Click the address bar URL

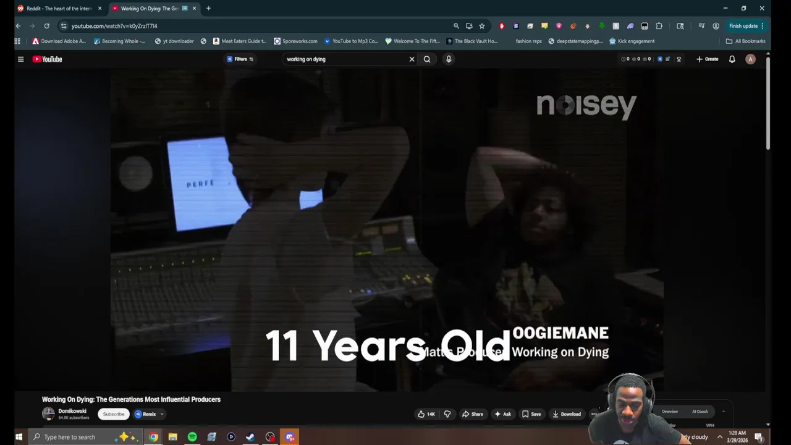(114, 26)
